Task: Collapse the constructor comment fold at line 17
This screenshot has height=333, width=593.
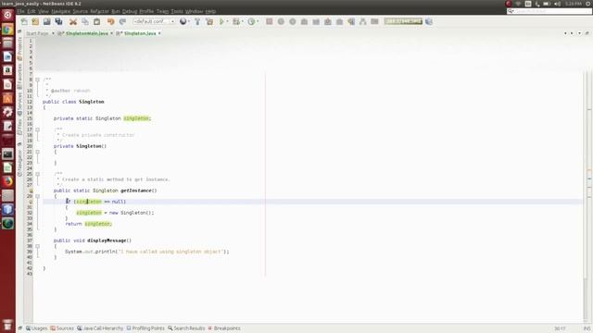Action: (37, 129)
